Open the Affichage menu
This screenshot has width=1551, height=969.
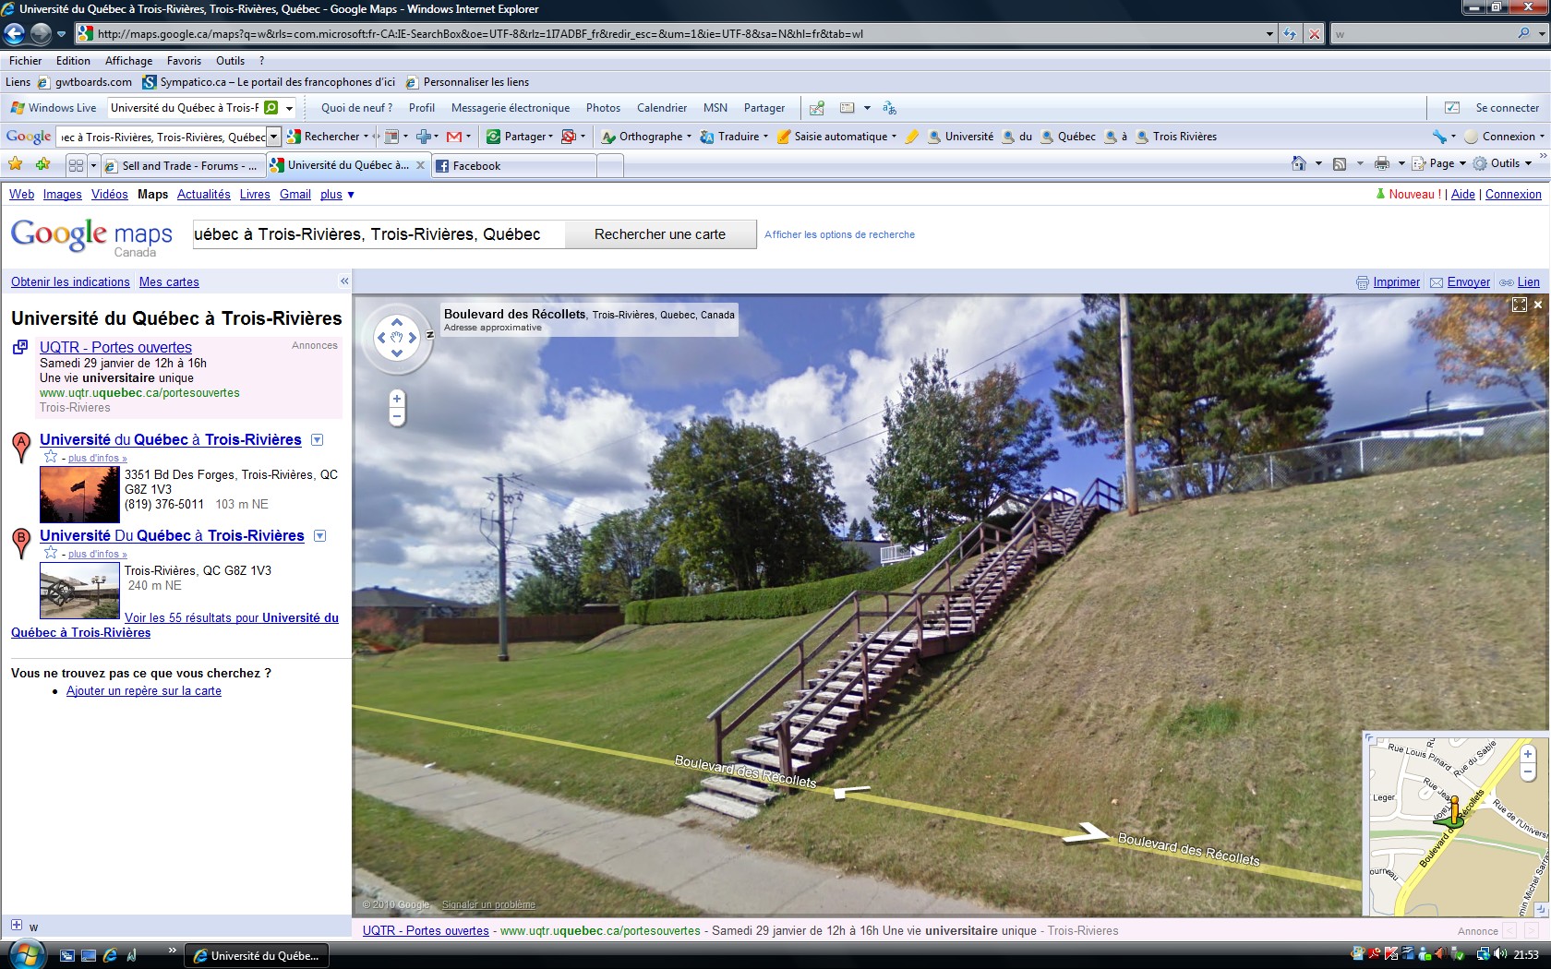point(128,61)
